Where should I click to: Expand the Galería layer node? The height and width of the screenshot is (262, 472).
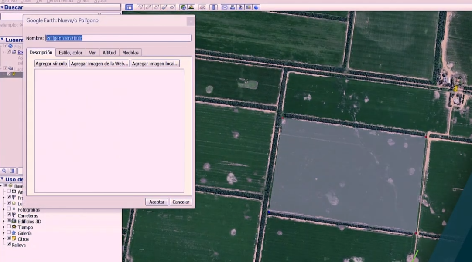click(x=3, y=233)
